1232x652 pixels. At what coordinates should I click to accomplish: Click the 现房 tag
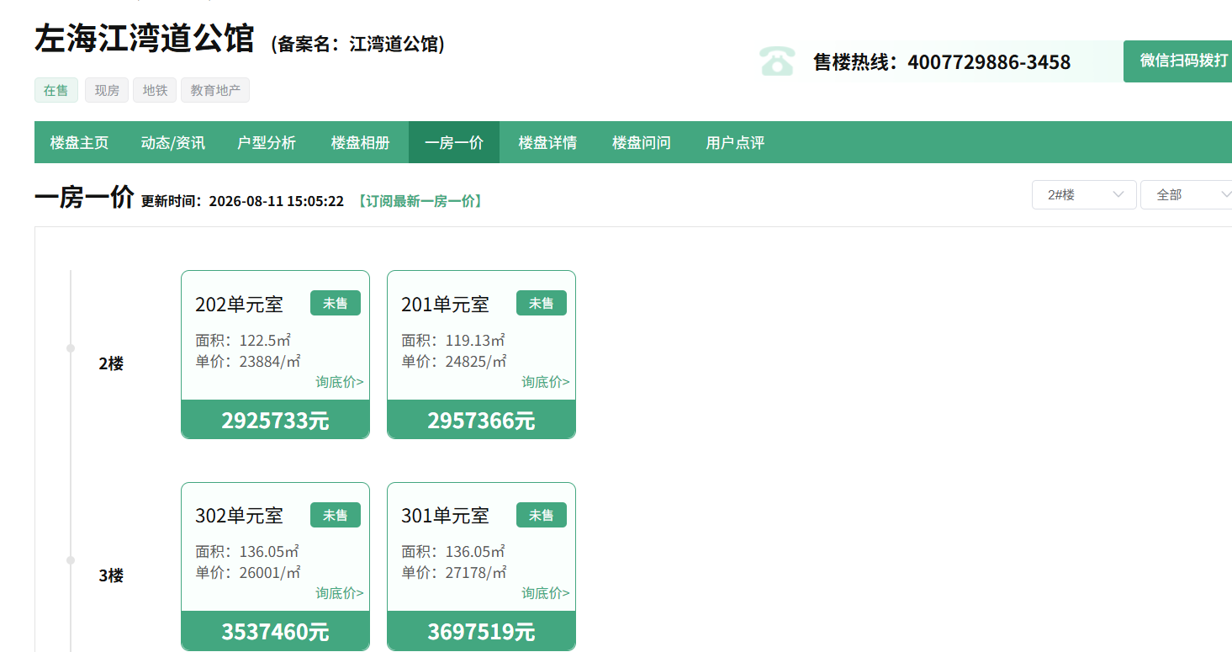pos(107,90)
